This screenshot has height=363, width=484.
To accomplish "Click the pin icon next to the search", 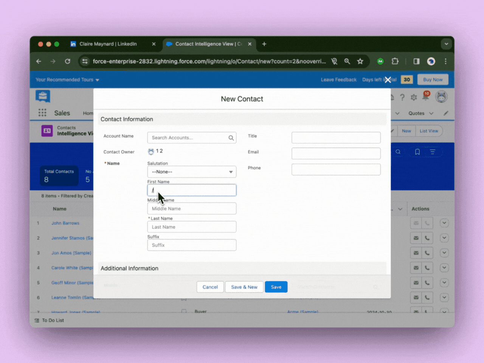I will click(x=417, y=151).
